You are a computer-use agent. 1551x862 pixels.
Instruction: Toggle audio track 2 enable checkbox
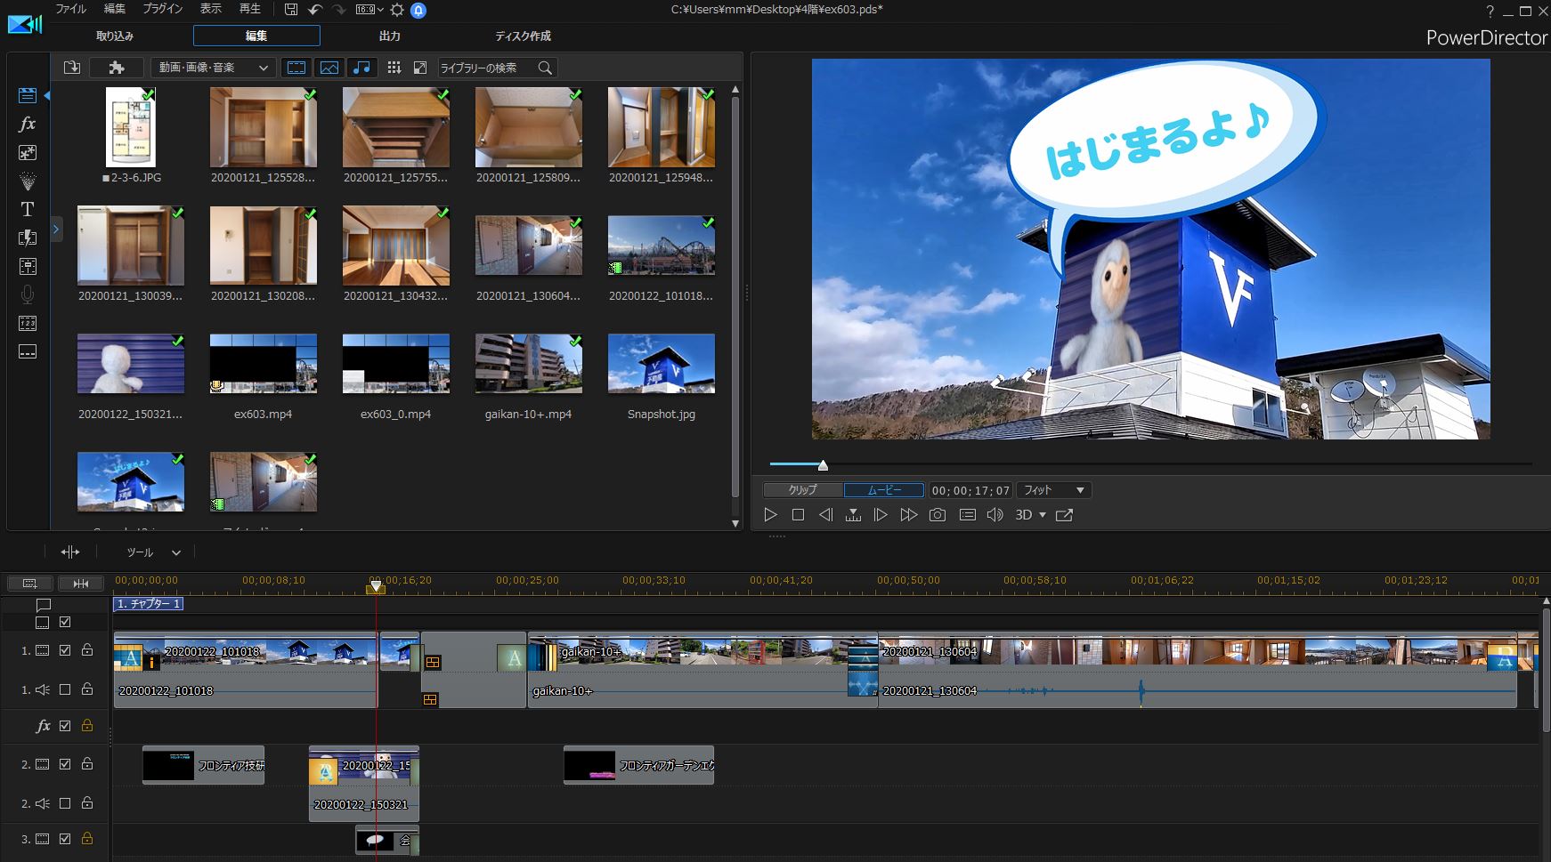click(65, 803)
